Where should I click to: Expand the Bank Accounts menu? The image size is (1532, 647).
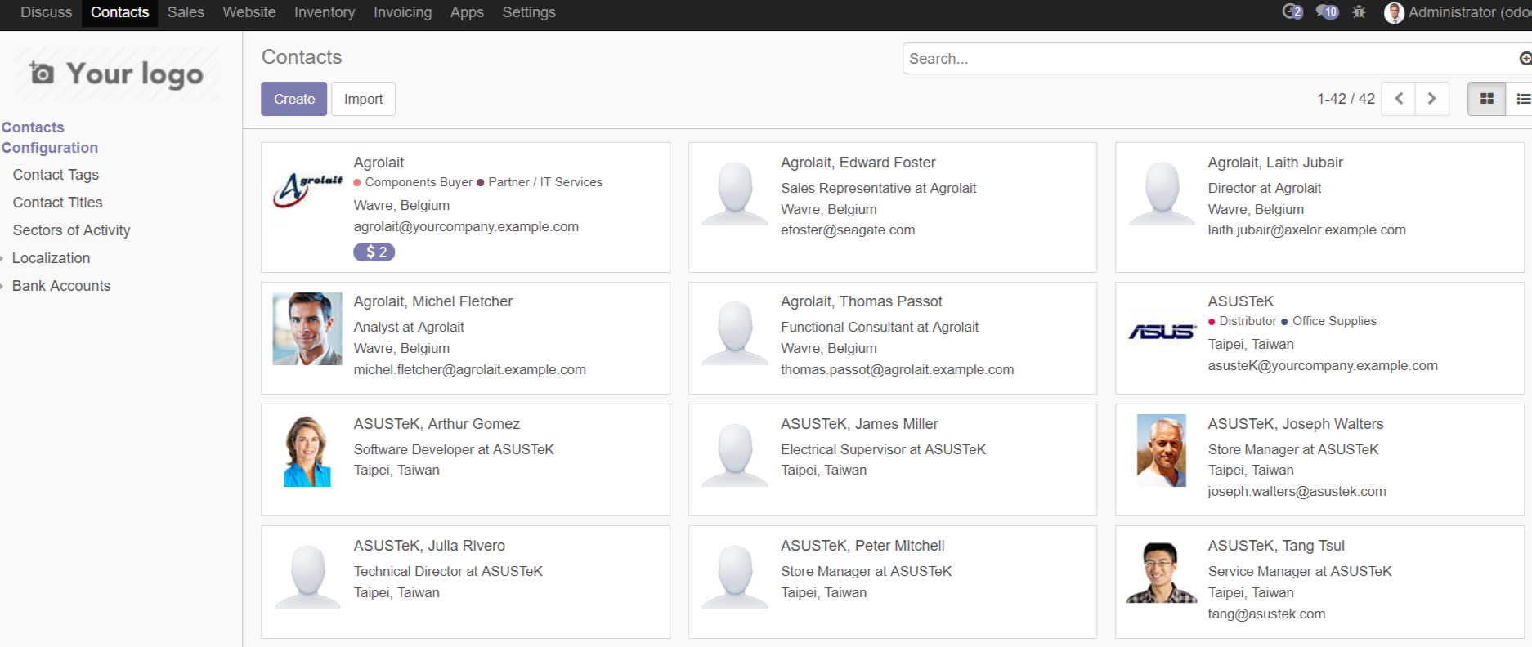click(x=61, y=286)
